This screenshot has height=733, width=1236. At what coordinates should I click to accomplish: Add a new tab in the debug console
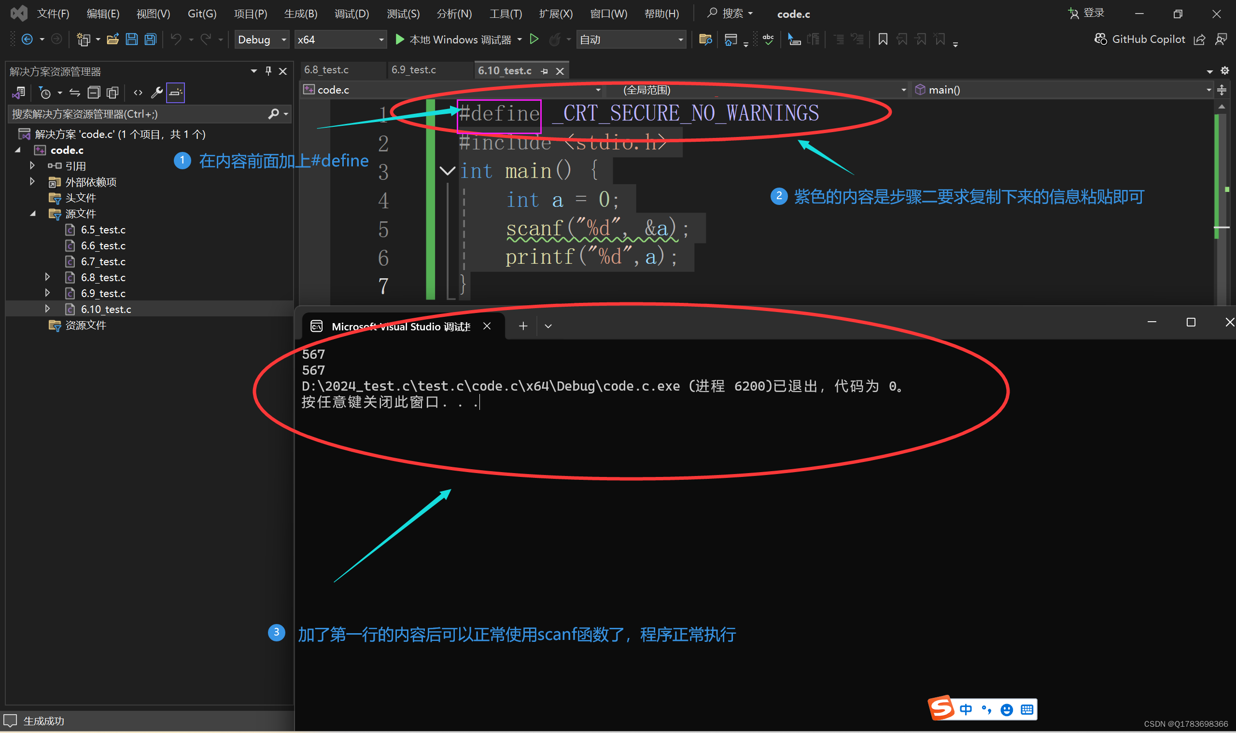click(523, 326)
